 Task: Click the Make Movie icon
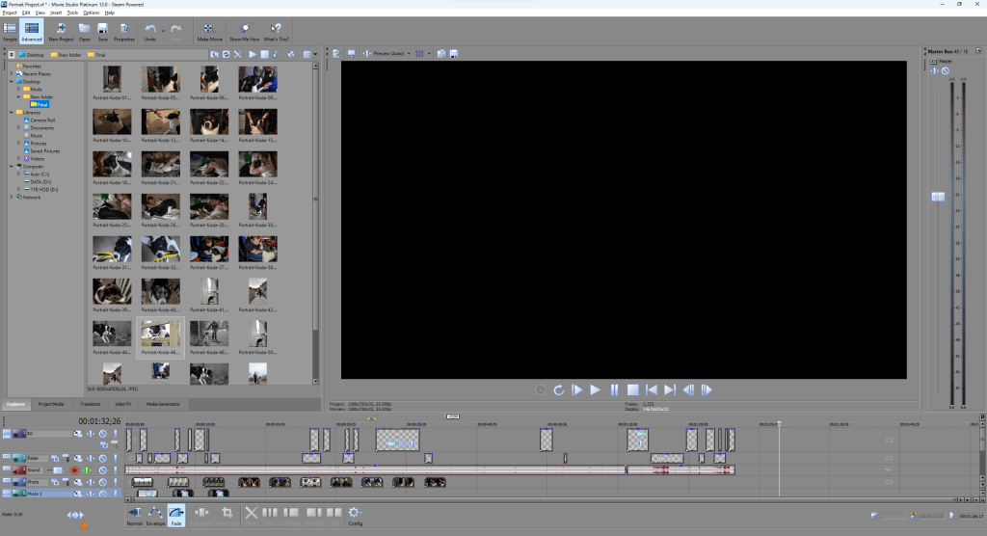(209, 32)
